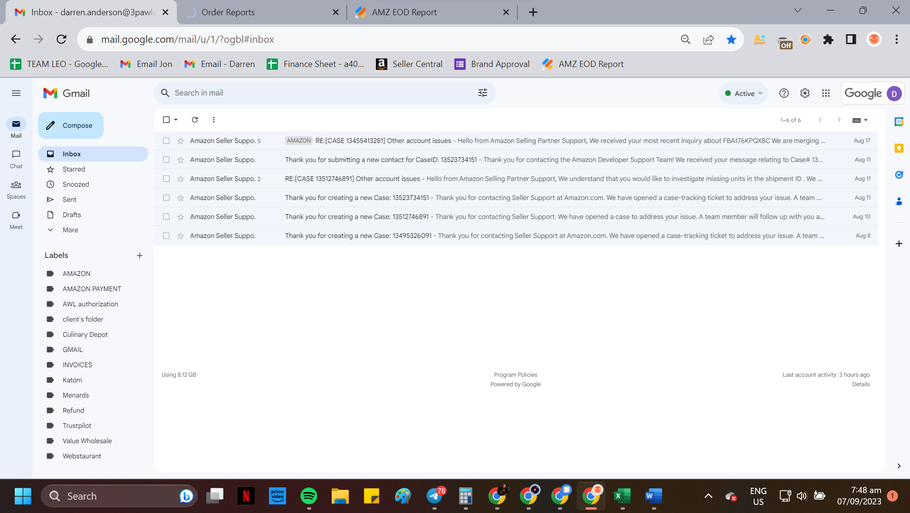910x513 pixels.
Task: Tick the select-all checkbox above mail list
Action: point(166,120)
